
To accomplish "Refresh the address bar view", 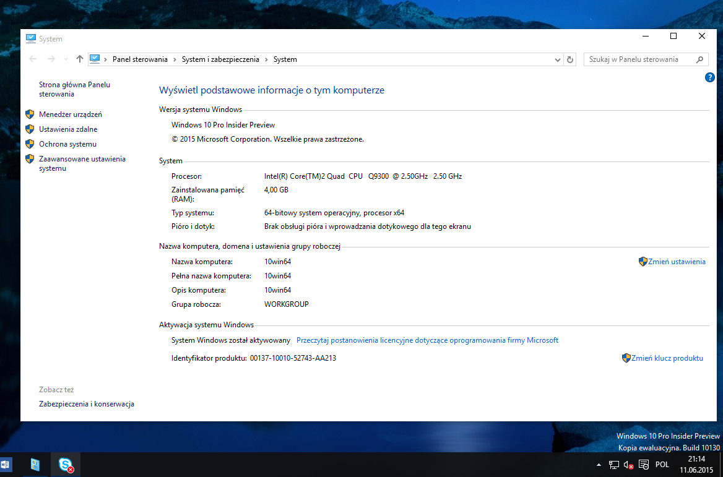I will click(x=570, y=59).
